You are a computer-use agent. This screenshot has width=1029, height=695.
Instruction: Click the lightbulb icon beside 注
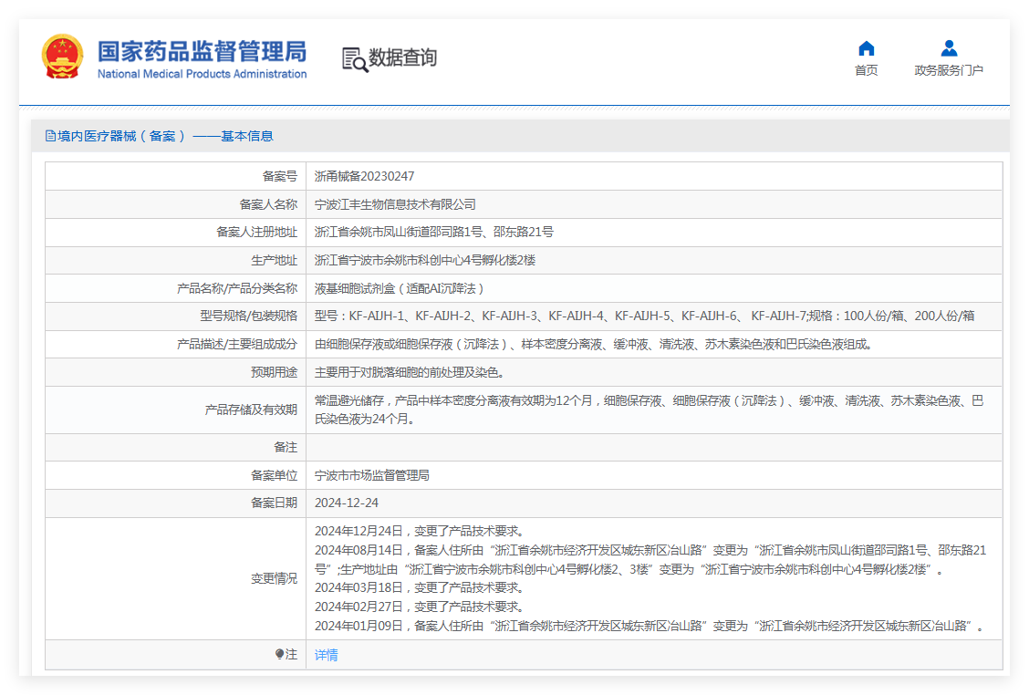pos(279,654)
